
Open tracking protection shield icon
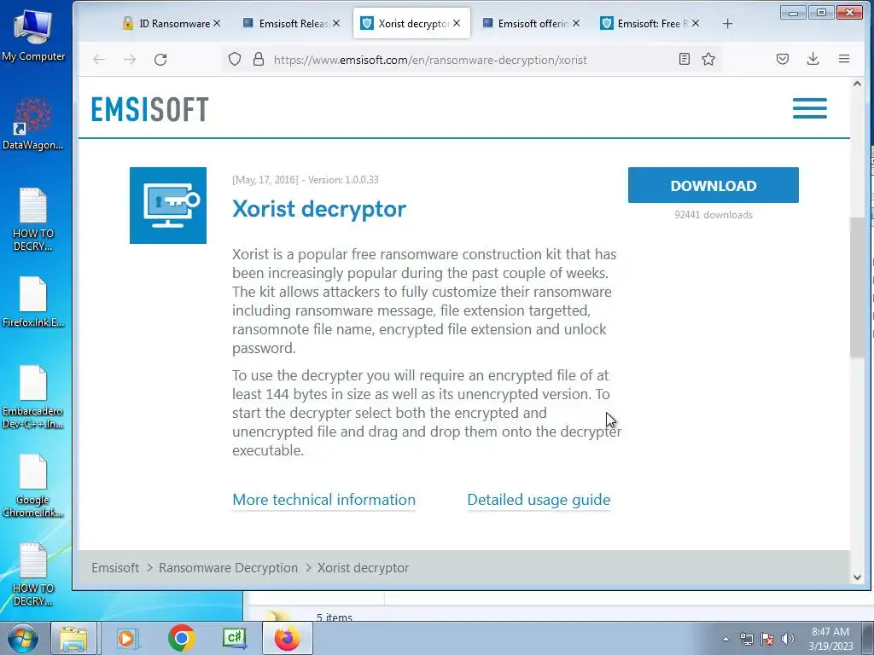point(235,59)
